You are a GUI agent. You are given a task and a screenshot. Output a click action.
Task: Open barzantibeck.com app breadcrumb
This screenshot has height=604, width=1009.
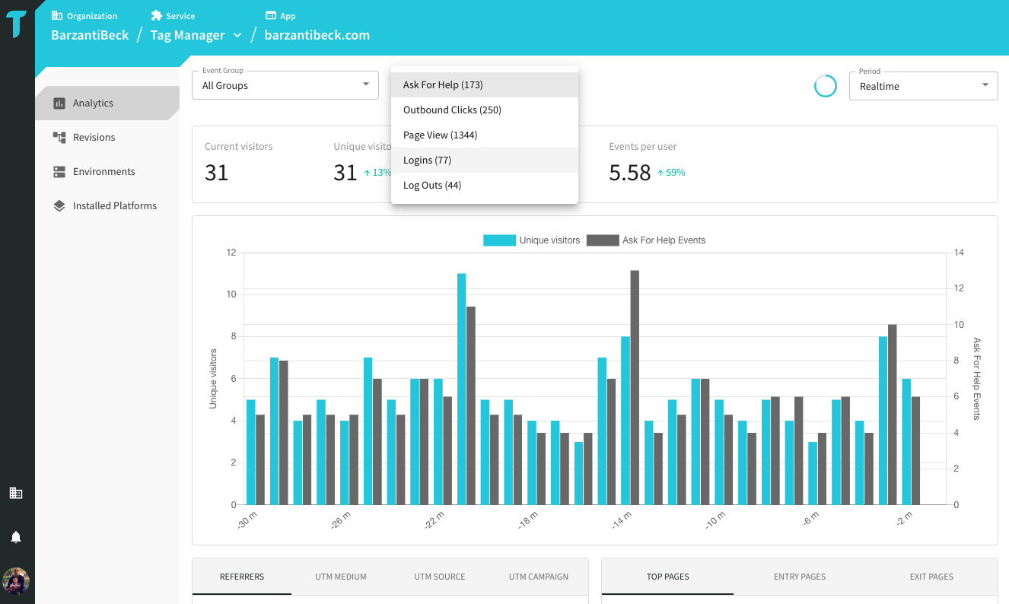point(317,35)
